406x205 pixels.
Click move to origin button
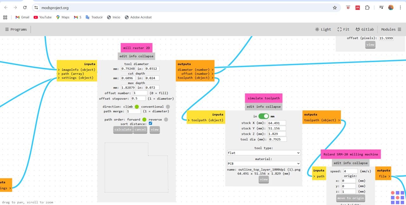click(350, 198)
